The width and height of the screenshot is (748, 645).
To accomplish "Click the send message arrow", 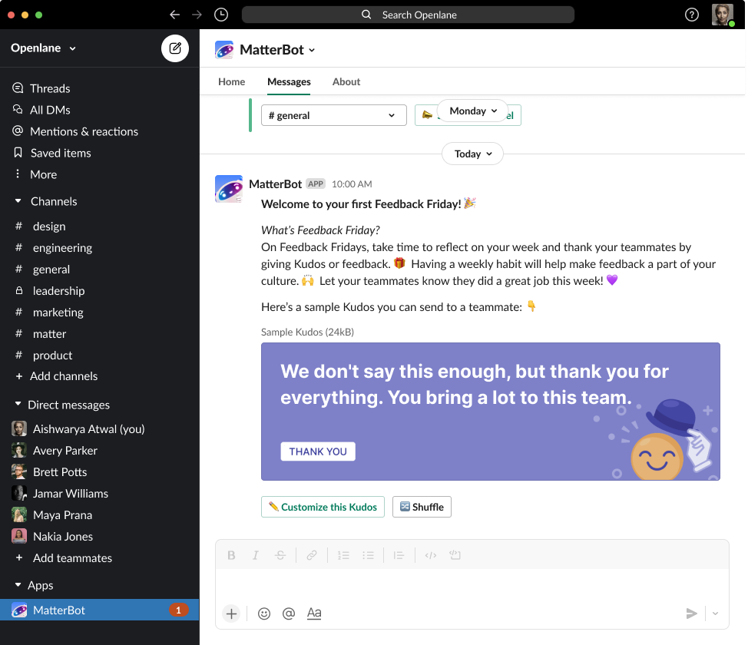I will (x=691, y=614).
